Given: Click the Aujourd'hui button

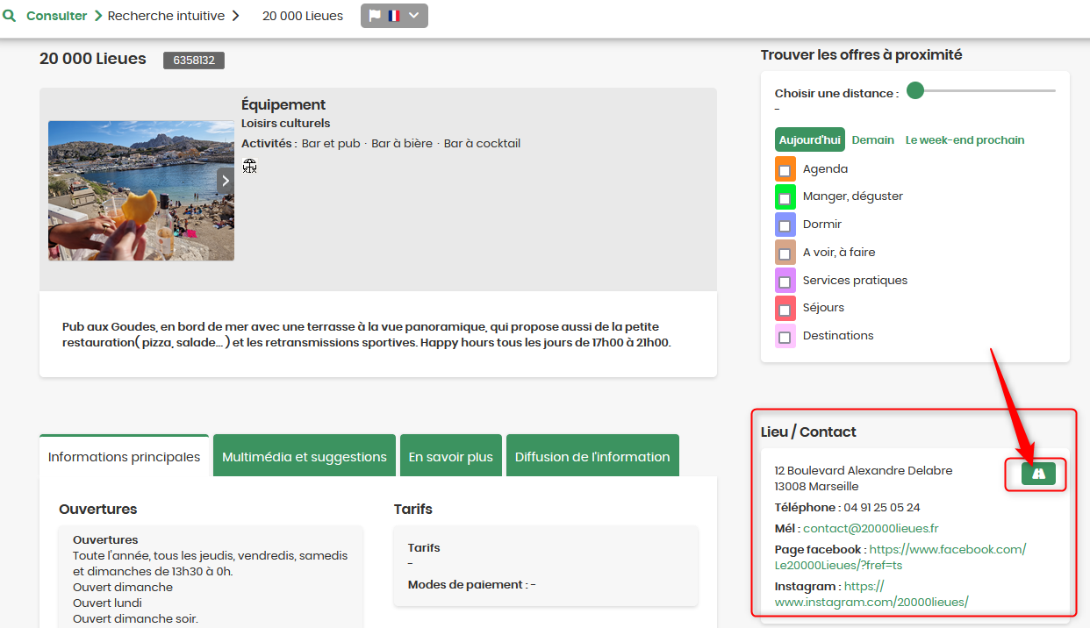Looking at the screenshot, I should click(810, 139).
